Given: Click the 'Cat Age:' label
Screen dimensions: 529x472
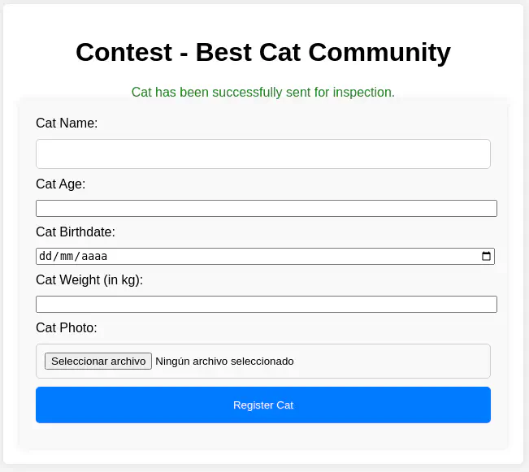Looking at the screenshot, I should (x=60, y=184).
